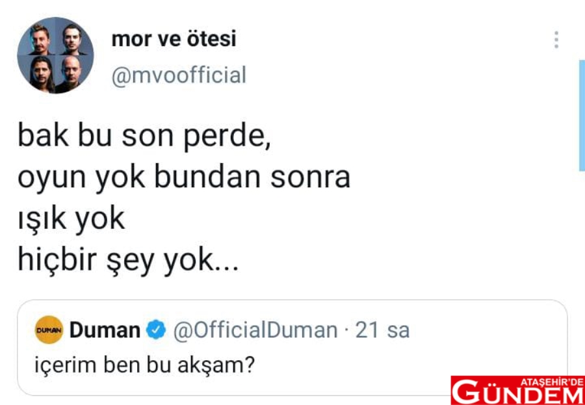This screenshot has height=405, width=585.
Task: Click Duman's yellow profile logo
Action: [48, 330]
